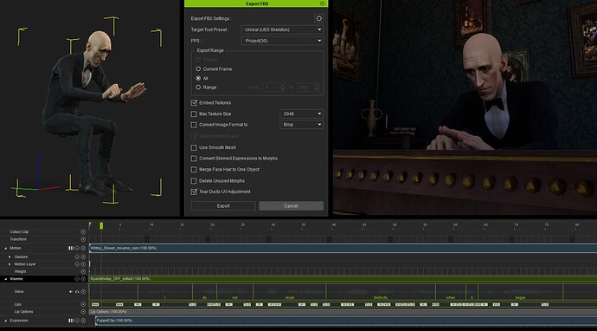Click the Voice track headphone icon
Screen dimensions: 597x331
tap(77, 292)
